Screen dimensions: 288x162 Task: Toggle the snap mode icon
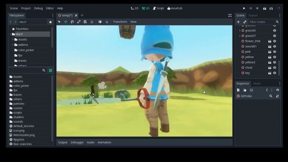(x=107, y=22)
